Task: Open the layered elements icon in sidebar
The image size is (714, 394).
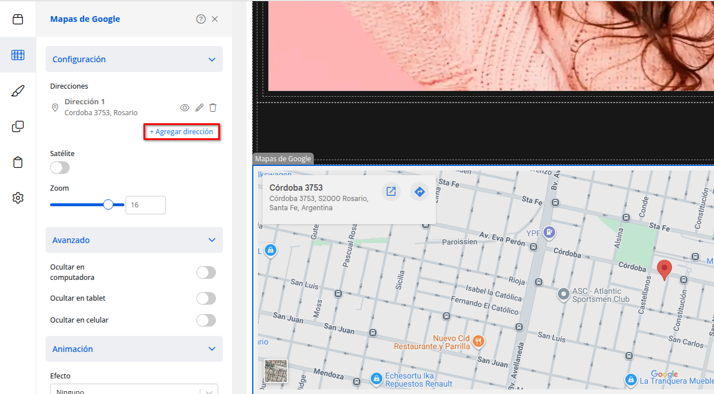Action: (18, 126)
